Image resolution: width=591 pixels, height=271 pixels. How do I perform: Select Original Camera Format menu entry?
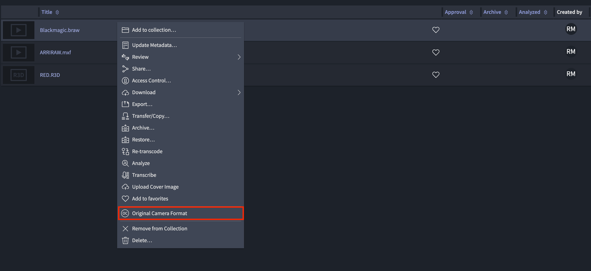(x=180, y=213)
